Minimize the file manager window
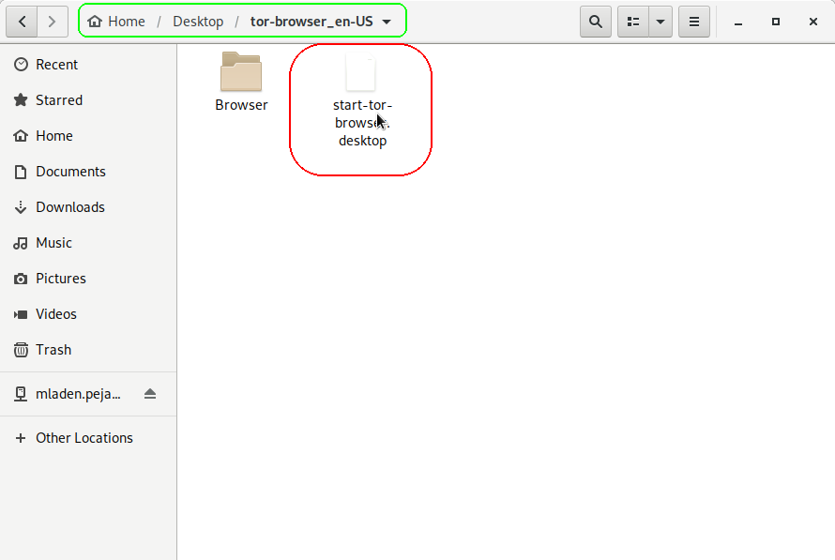 738,22
